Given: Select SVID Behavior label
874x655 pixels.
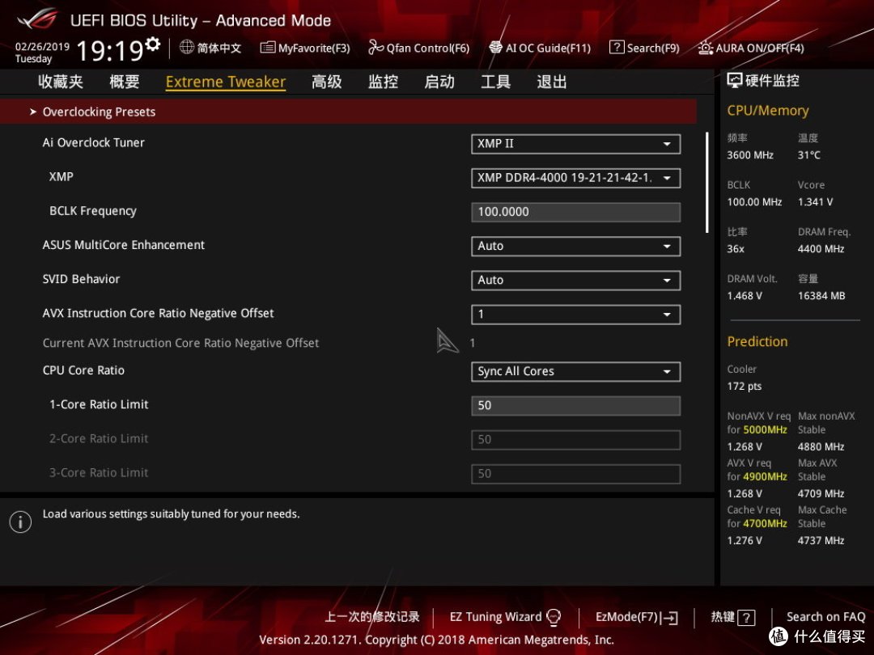Looking at the screenshot, I should (82, 279).
